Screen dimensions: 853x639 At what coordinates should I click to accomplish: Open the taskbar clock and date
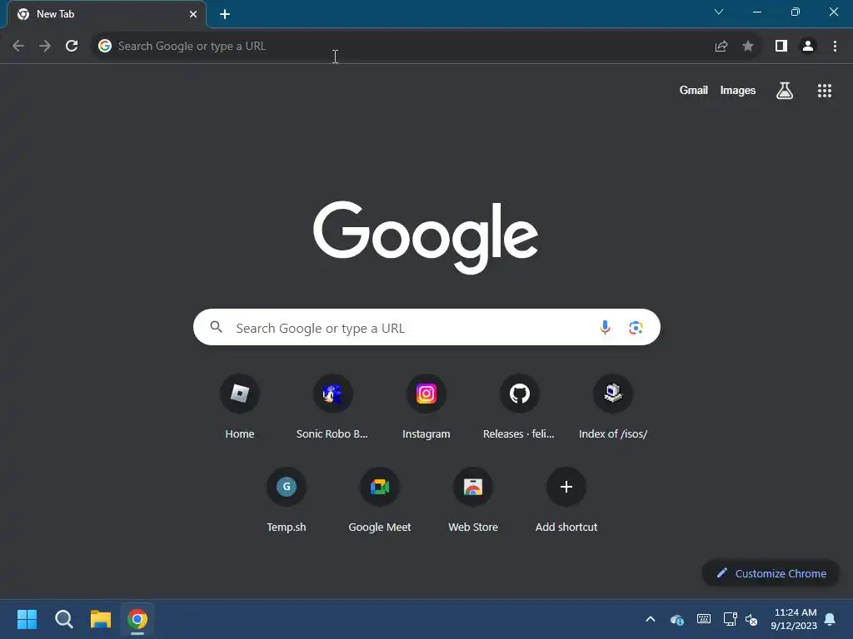794,619
